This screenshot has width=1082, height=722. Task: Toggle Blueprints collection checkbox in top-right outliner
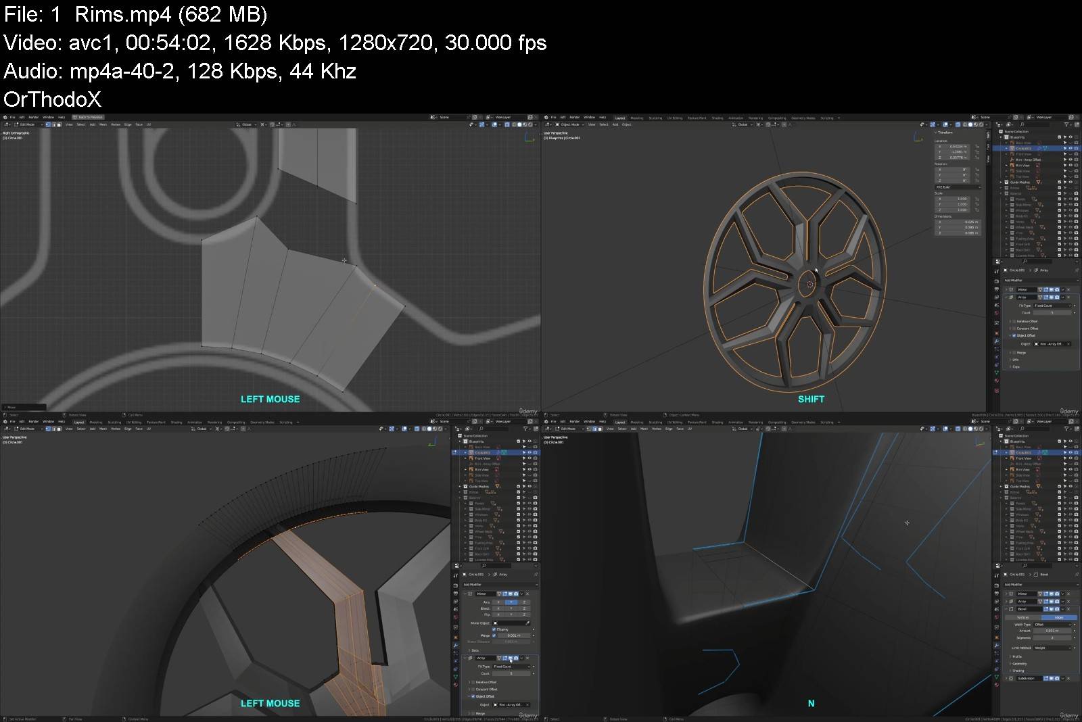pyautogui.click(x=1059, y=137)
